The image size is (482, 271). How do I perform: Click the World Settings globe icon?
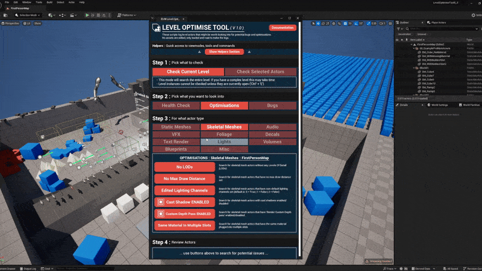tap(429, 105)
